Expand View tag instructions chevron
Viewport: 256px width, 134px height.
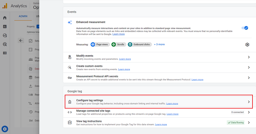(249, 123)
